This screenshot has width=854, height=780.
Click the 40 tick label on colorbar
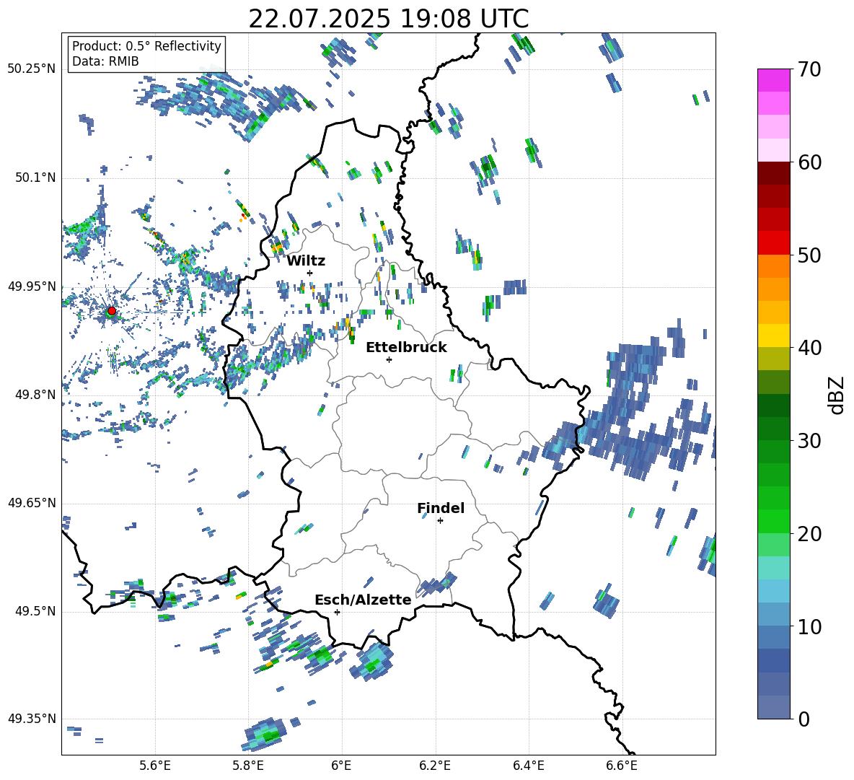pos(809,348)
